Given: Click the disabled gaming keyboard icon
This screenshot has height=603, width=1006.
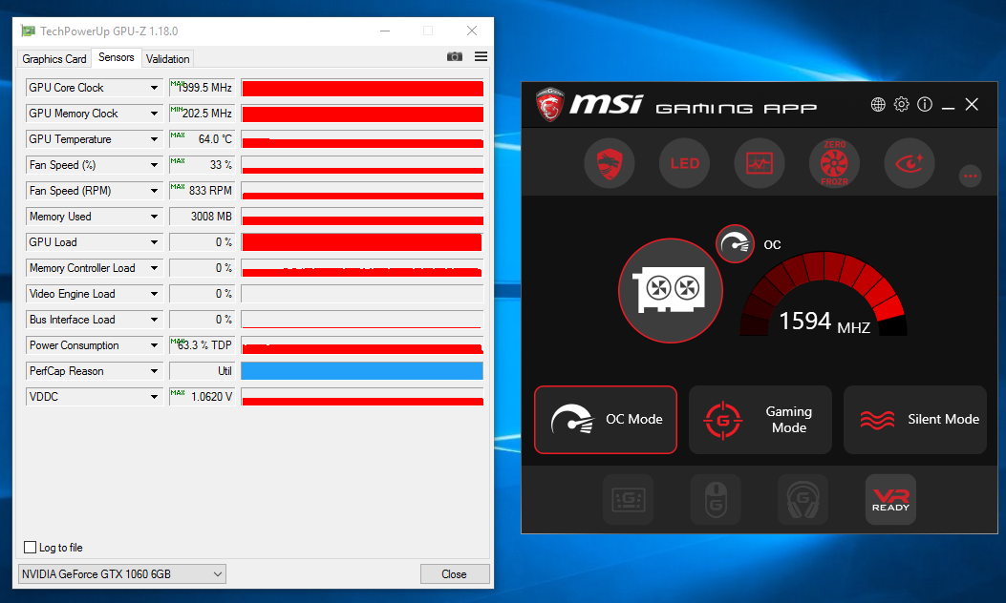Looking at the screenshot, I should click(x=628, y=499).
